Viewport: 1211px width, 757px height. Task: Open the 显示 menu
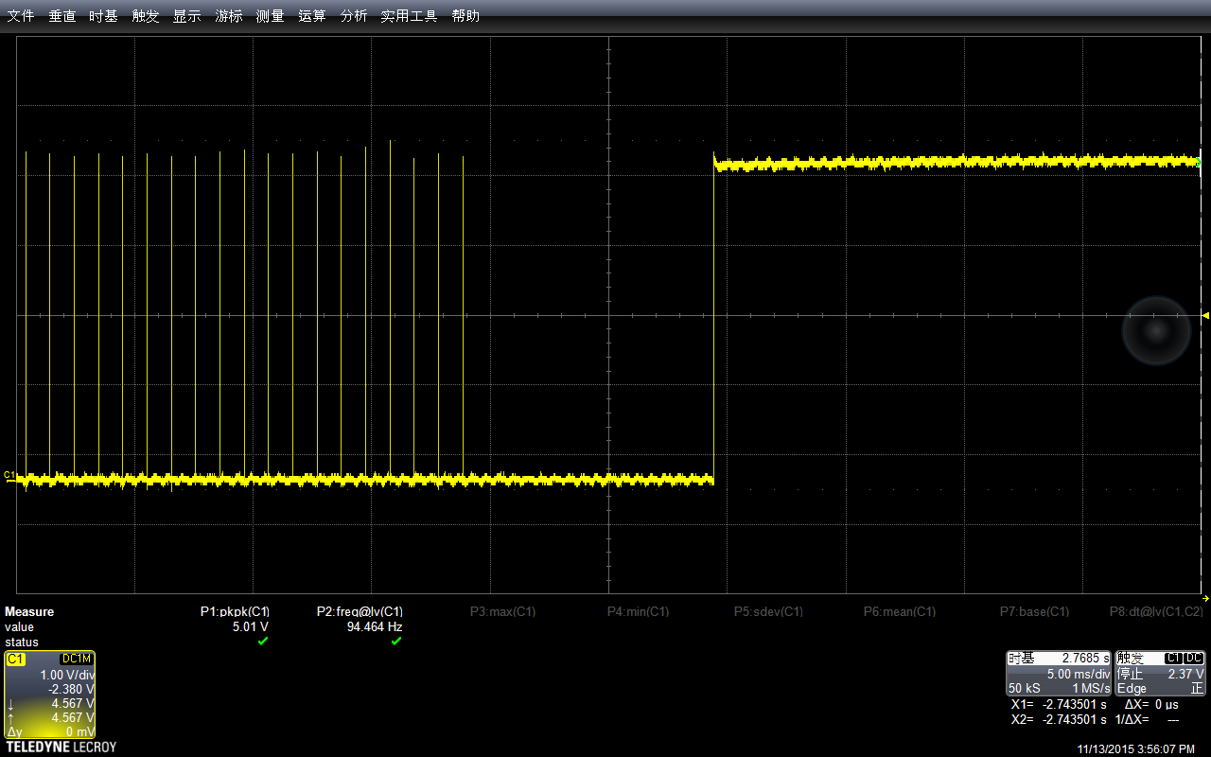pyautogui.click(x=187, y=16)
